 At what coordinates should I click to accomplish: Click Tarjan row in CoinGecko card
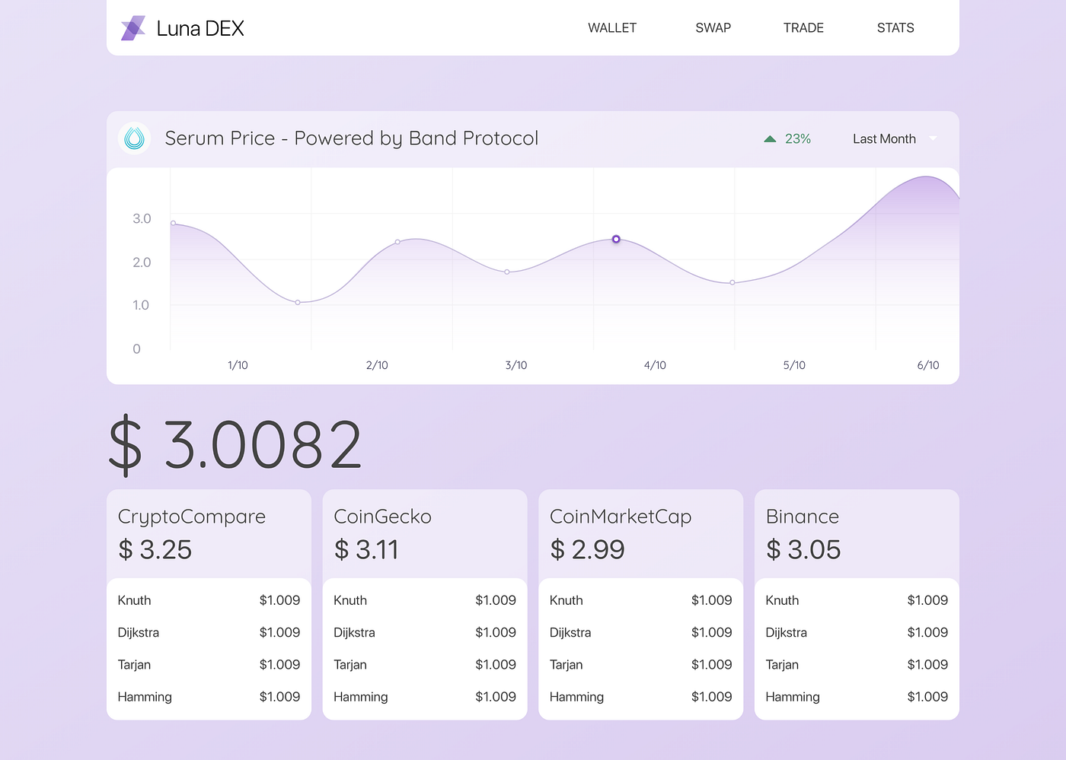(x=425, y=664)
